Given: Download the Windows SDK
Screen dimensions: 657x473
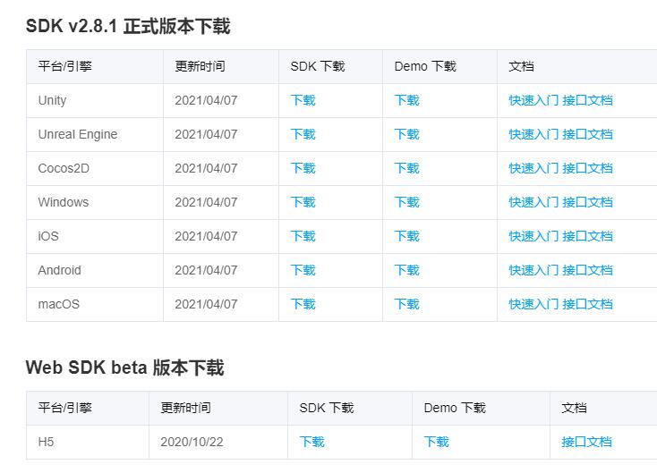Looking at the screenshot, I should click(x=303, y=202).
